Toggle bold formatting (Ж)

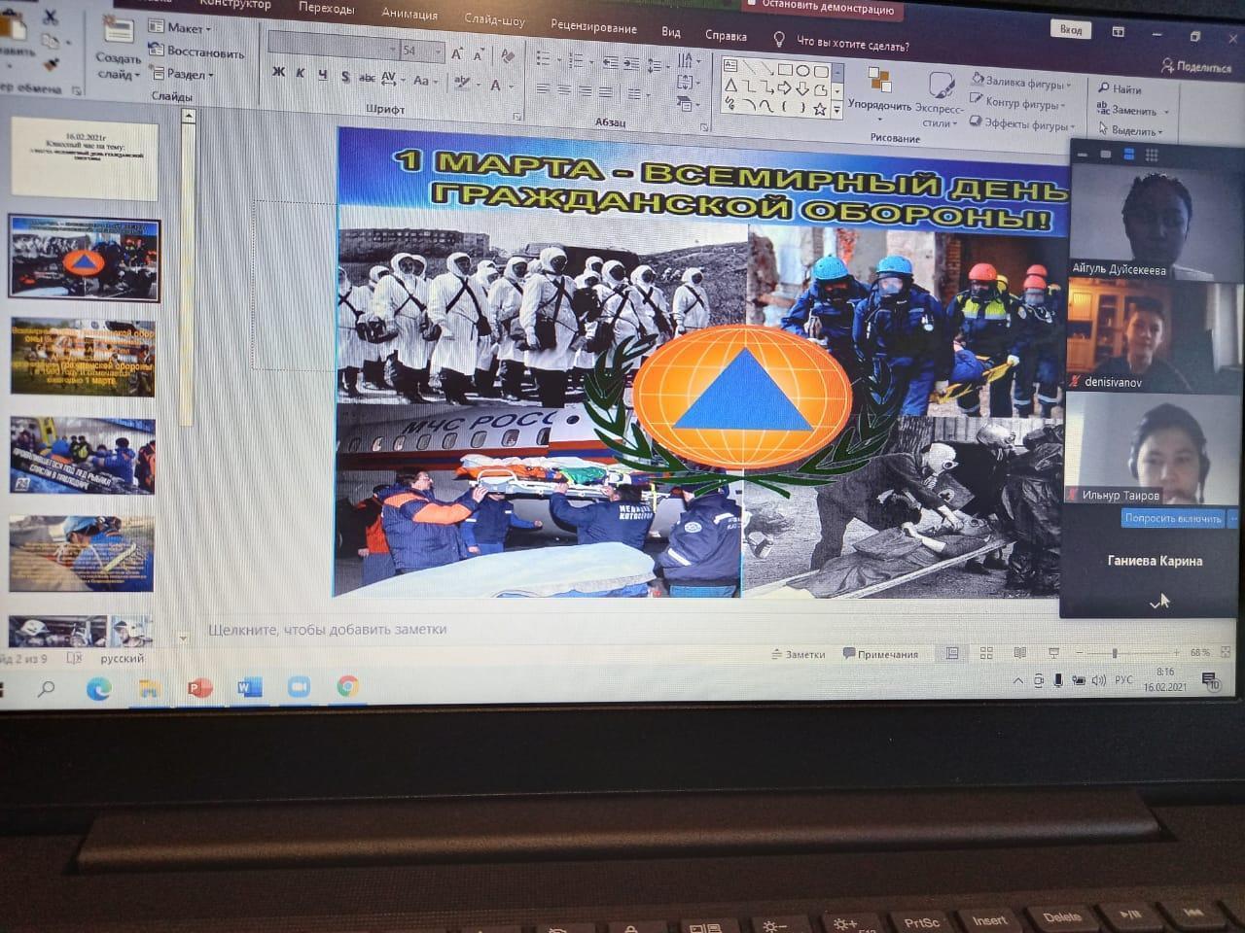279,73
